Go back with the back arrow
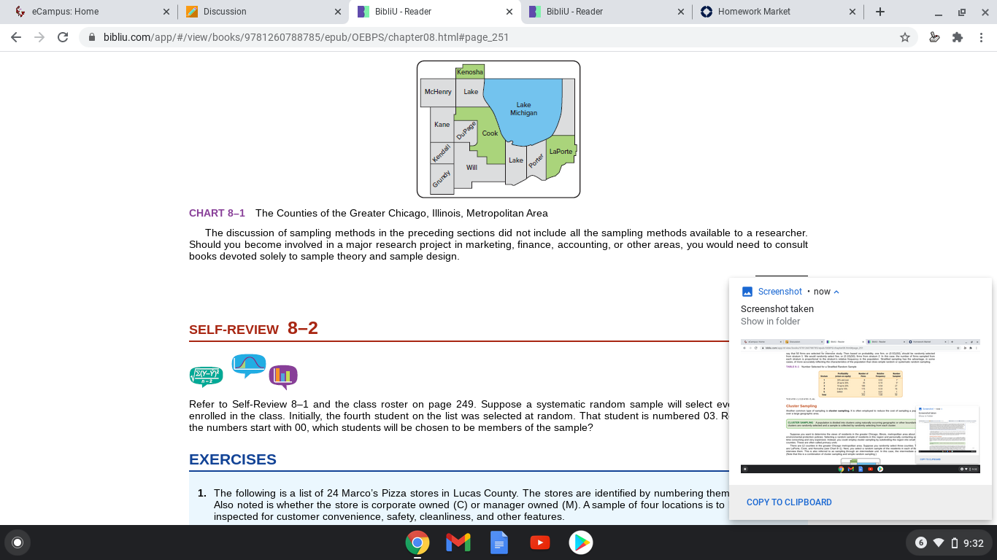The height and width of the screenshot is (560, 997). click(16, 37)
